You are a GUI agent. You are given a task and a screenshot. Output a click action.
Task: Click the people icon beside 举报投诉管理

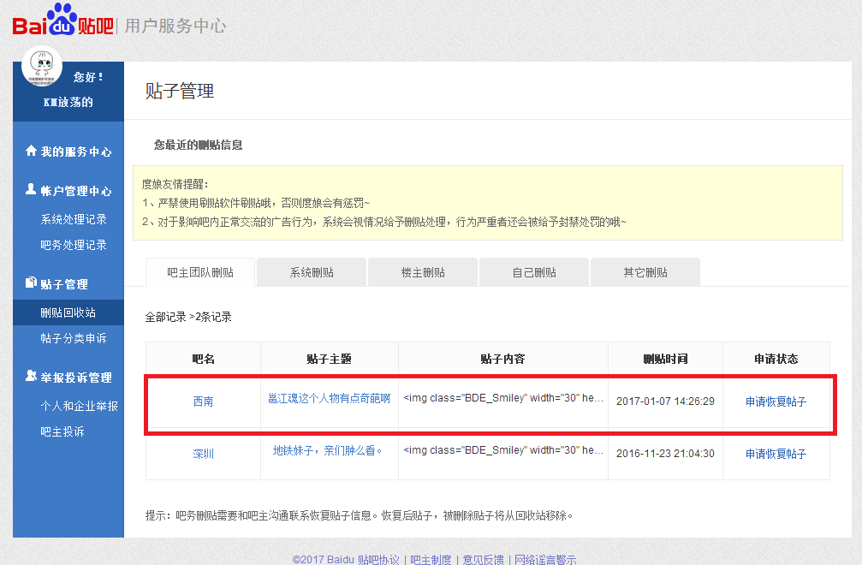pyautogui.click(x=31, y=376)
